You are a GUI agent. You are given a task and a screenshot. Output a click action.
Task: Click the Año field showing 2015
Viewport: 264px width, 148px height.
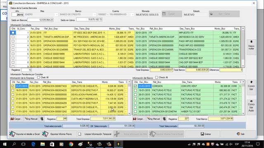point(17,15)
